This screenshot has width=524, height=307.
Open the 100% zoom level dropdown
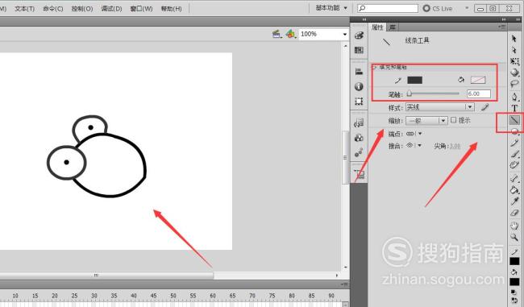(323, 34)
